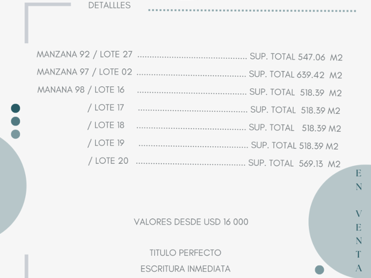Image resolution: width=371 pixels, height=278 pixels.
Task: Click the small teal dot near bottom right
Action: 319,269
